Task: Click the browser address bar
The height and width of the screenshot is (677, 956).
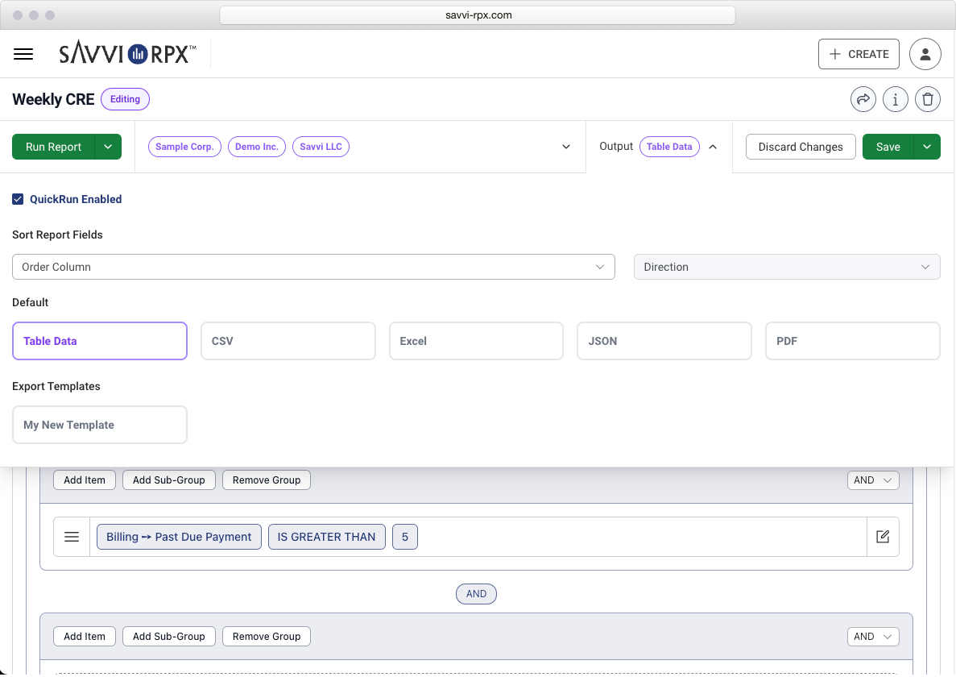Action: (478, 15)
